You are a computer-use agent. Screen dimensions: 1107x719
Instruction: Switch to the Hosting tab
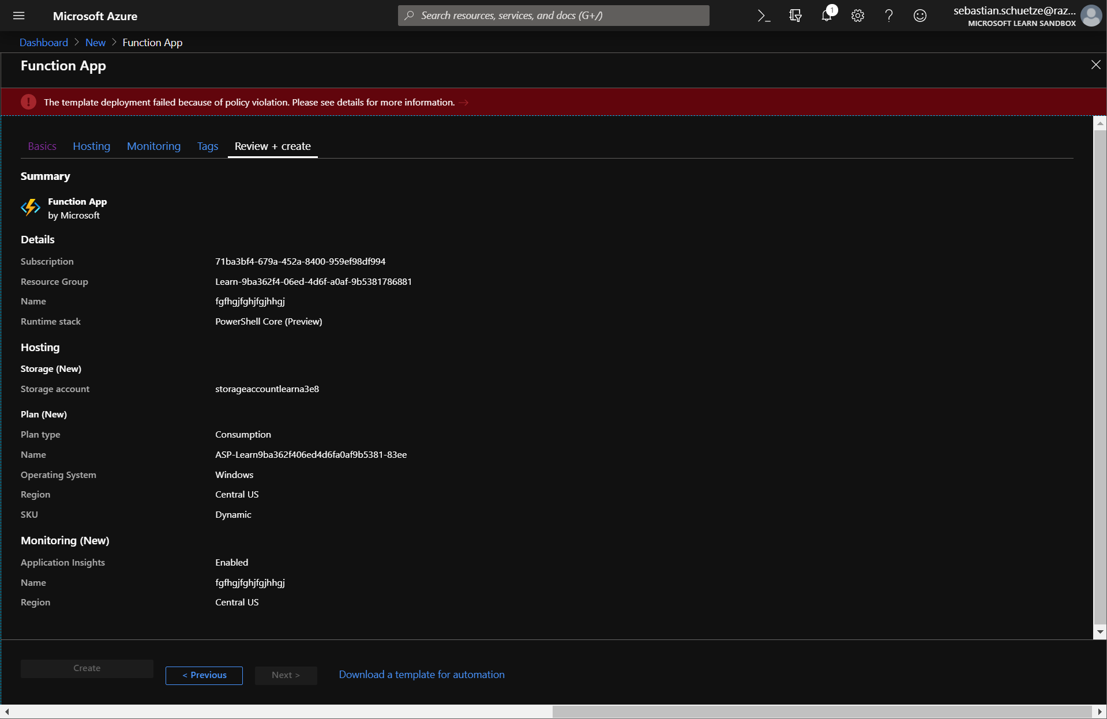(91, 146)
